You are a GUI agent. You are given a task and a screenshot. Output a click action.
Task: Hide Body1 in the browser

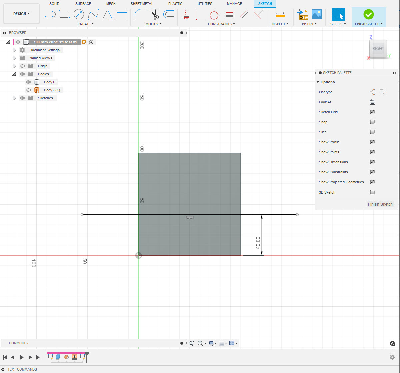tap(28, 82)
